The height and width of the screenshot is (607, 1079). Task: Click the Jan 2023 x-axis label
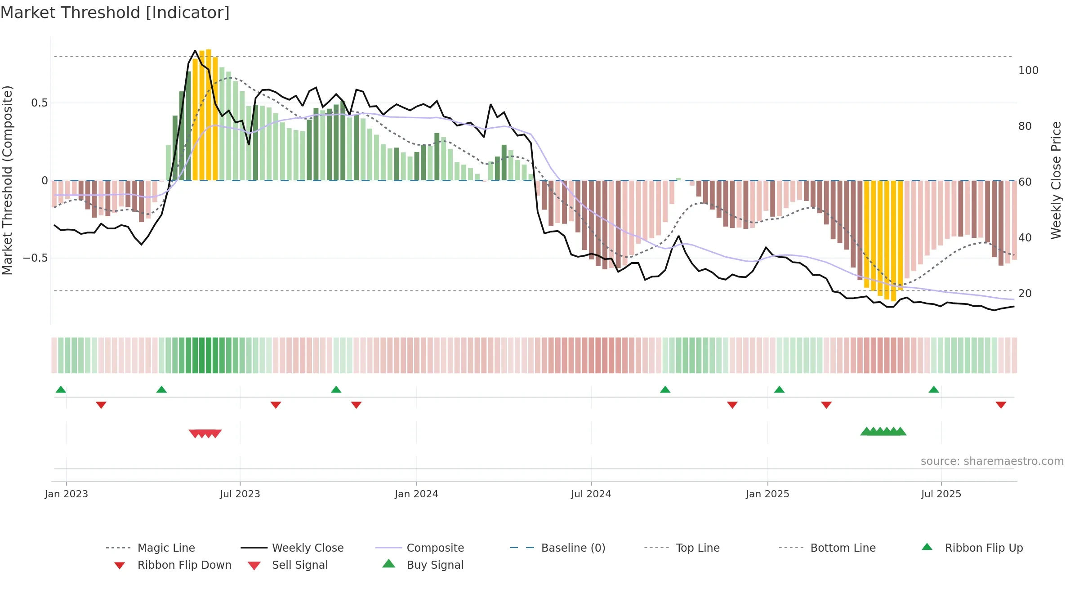(x=67, y=494)
